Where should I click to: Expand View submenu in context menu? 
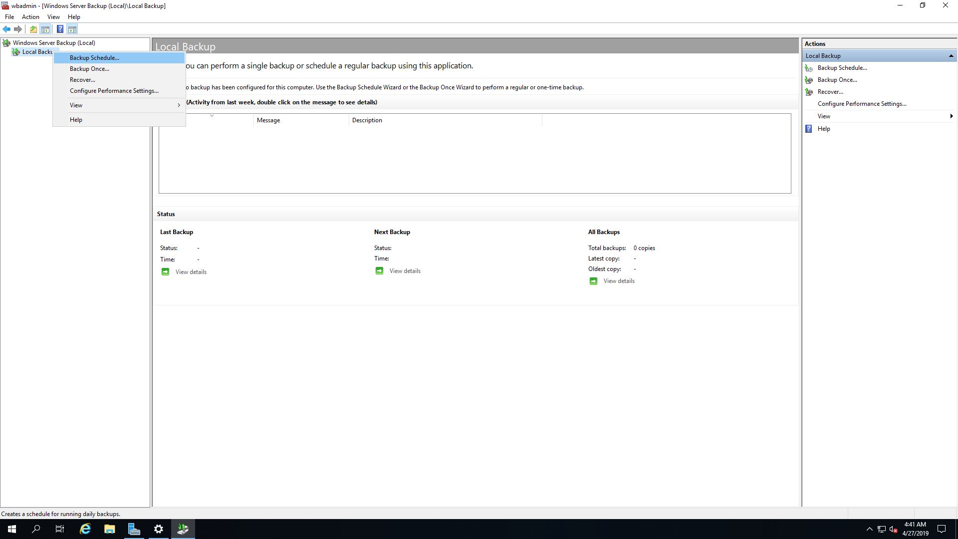click(119, 105)
